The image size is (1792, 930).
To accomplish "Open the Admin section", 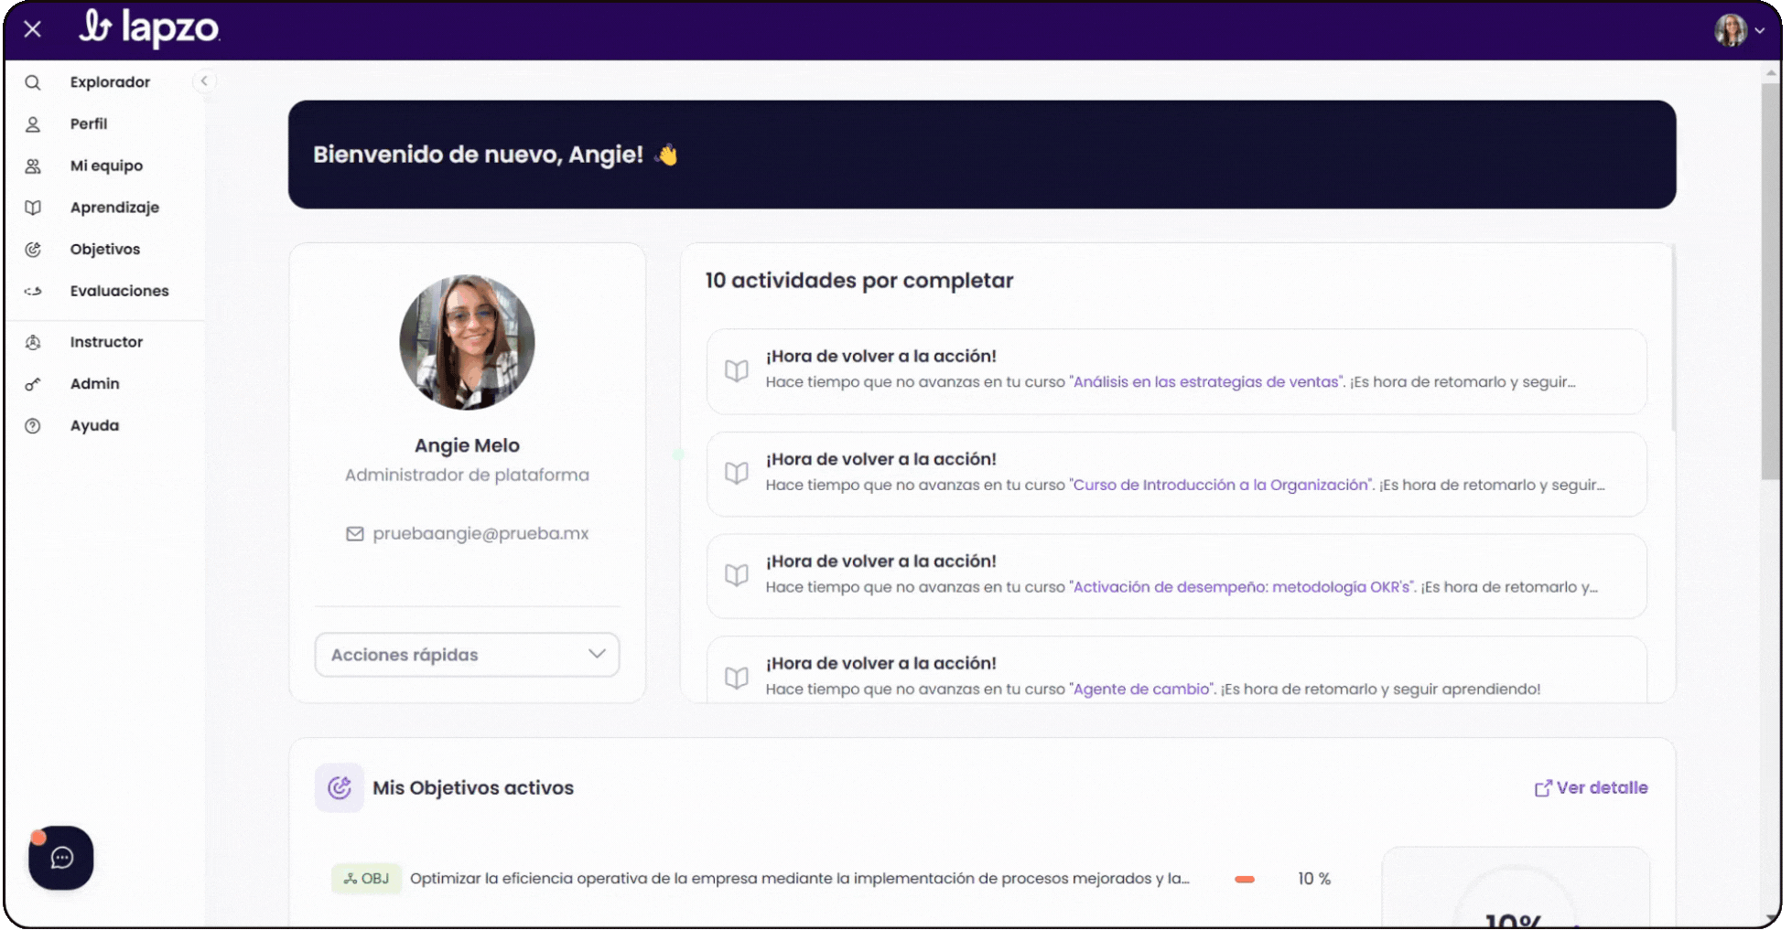I will tap(95, 384).
